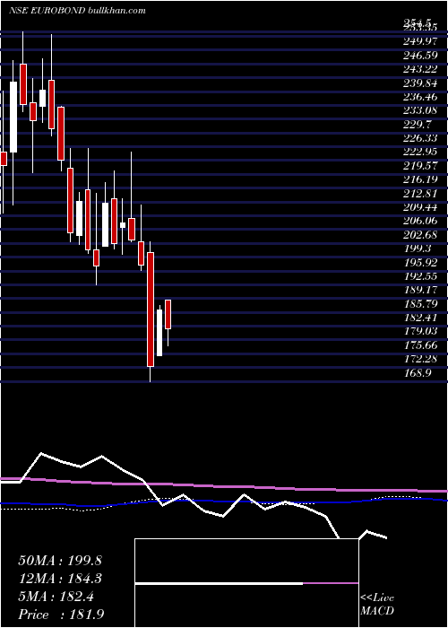
Task: Select the 185.79 price label
Action: 420,303
